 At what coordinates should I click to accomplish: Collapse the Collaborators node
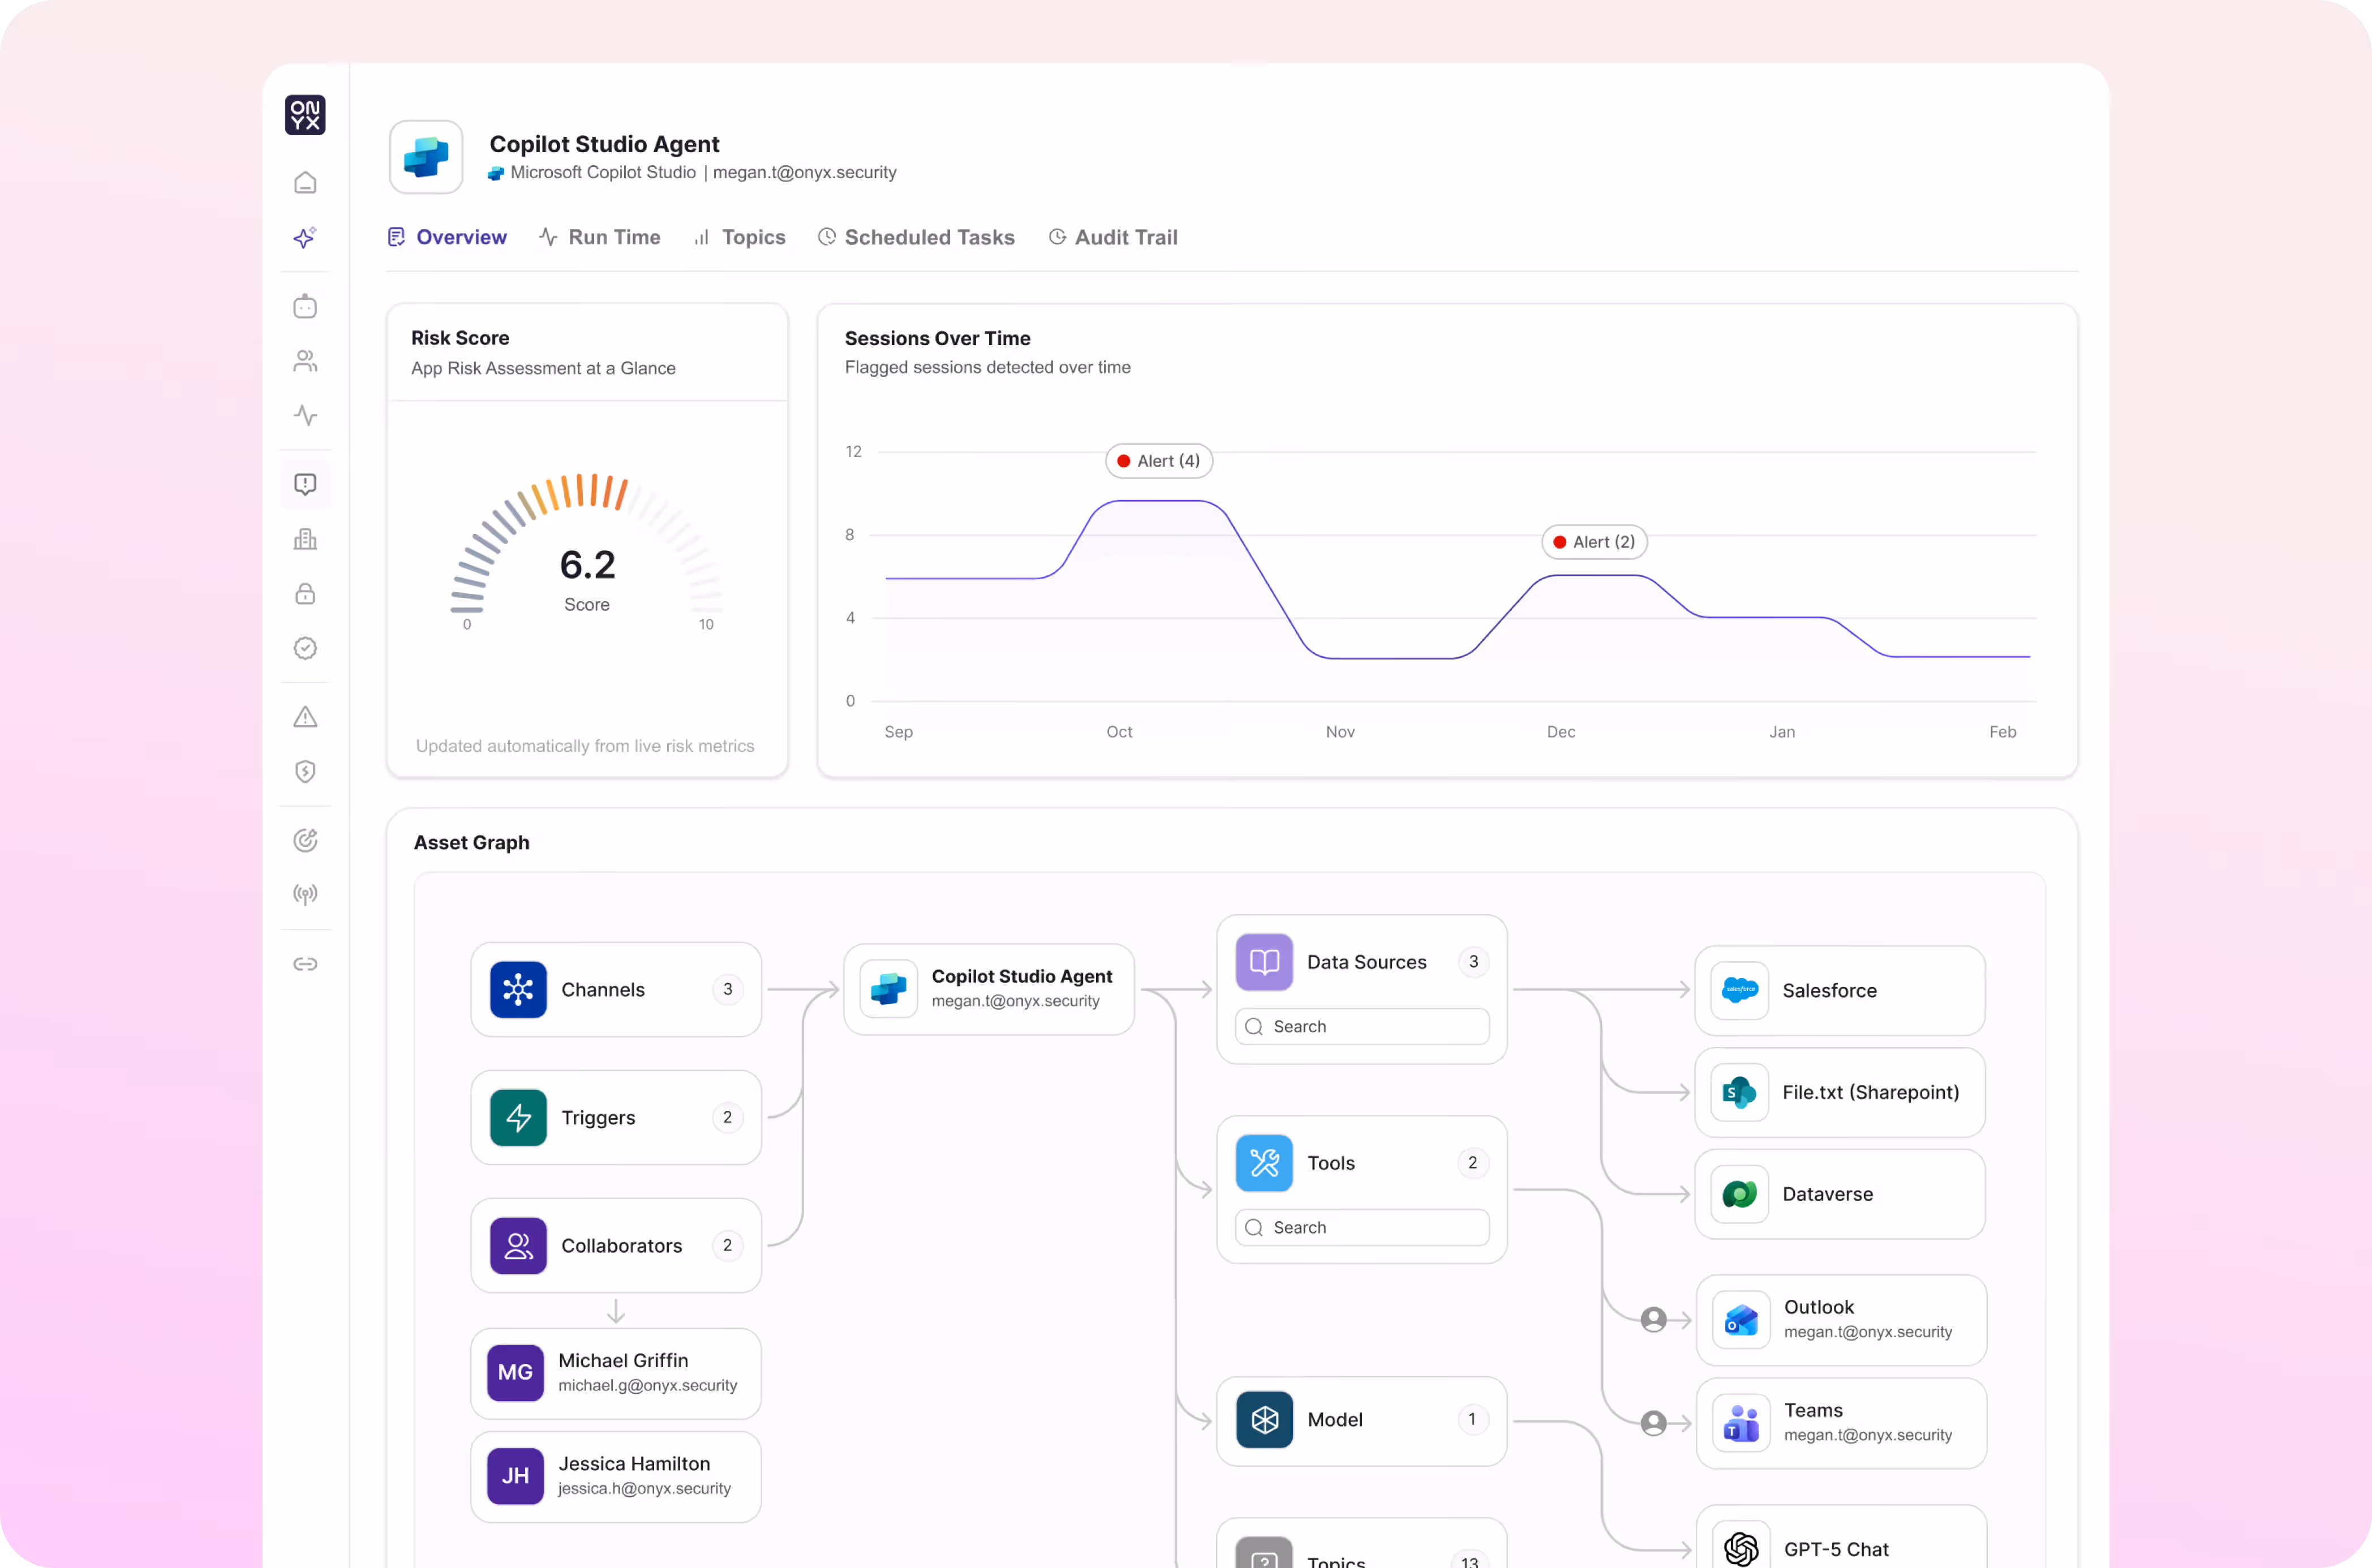[616, 1246]
